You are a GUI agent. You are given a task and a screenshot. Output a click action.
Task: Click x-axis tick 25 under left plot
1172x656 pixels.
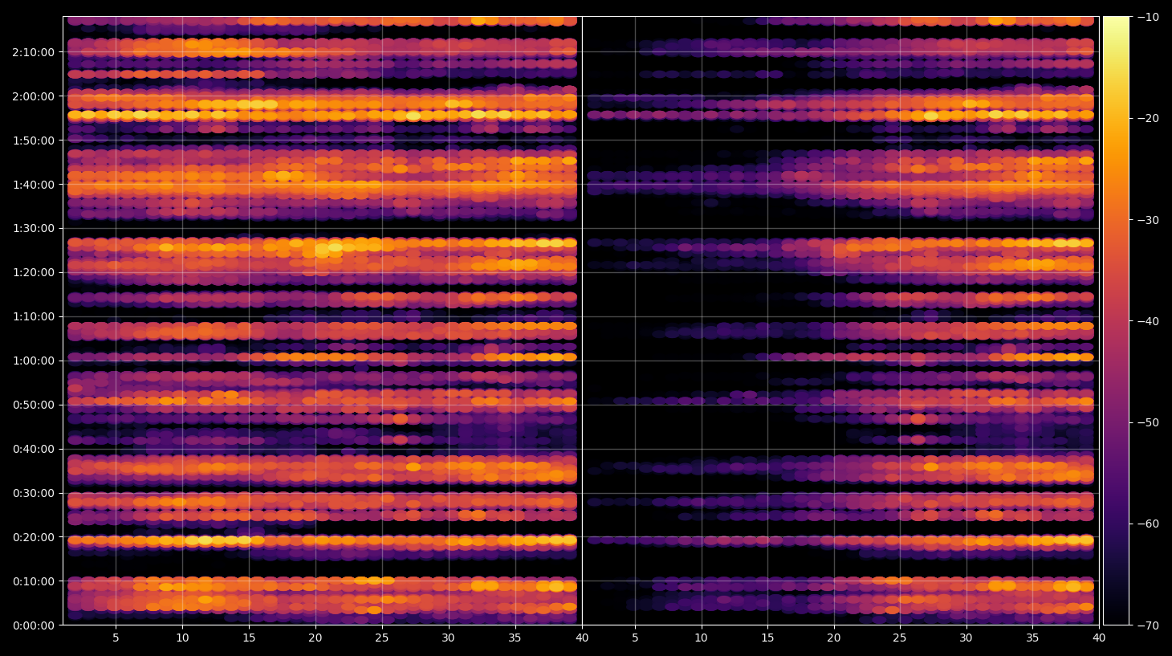tap(381, 638)
